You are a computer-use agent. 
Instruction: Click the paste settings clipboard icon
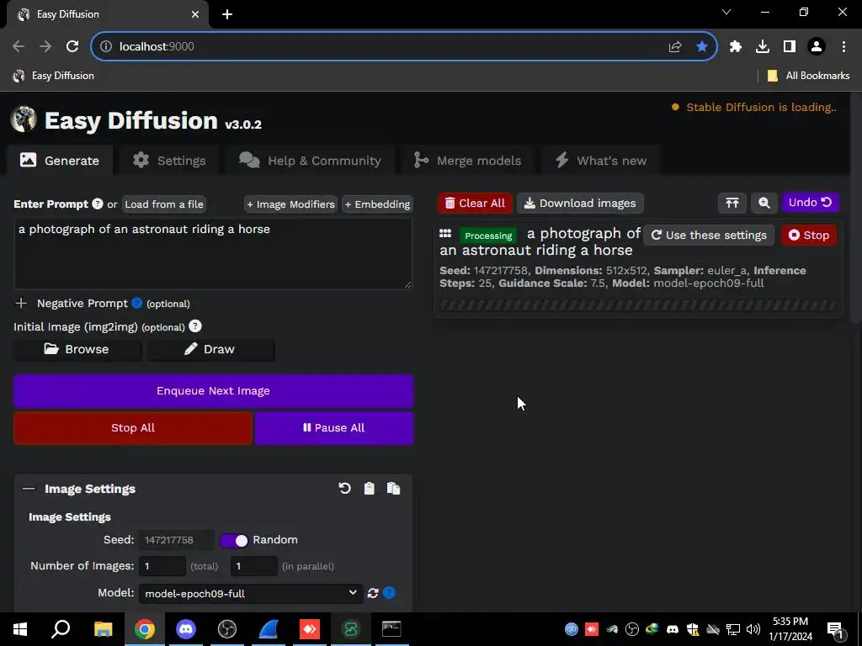369,489
